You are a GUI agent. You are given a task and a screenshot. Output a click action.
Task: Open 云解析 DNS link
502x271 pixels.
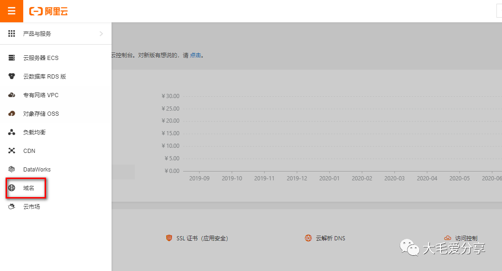click(330, 238)
